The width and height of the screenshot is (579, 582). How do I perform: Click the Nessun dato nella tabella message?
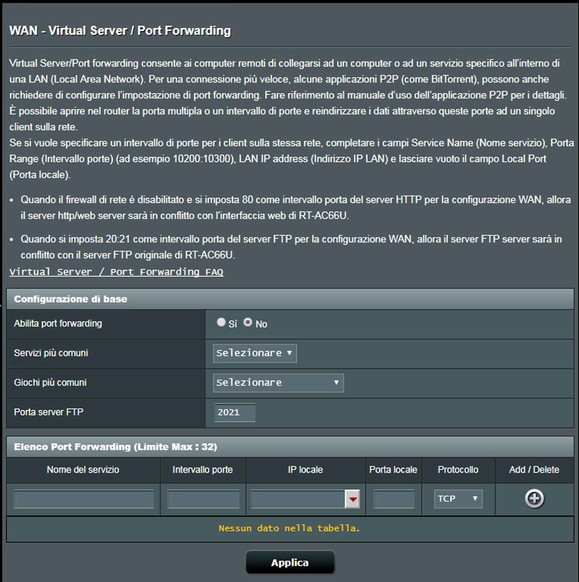(289, 528)
